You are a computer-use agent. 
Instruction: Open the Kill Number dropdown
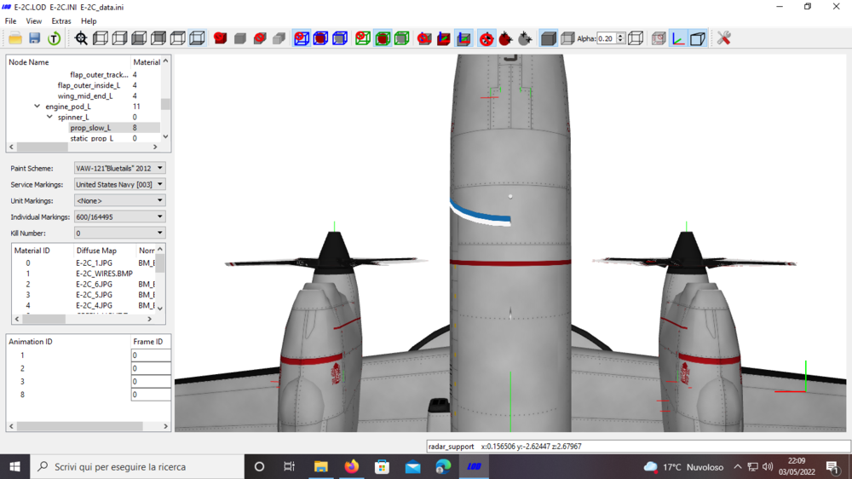click(119, 233)
